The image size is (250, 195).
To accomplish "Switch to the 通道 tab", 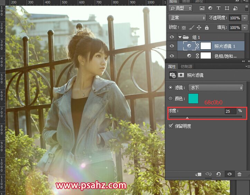I will click(x=187, y=1).
